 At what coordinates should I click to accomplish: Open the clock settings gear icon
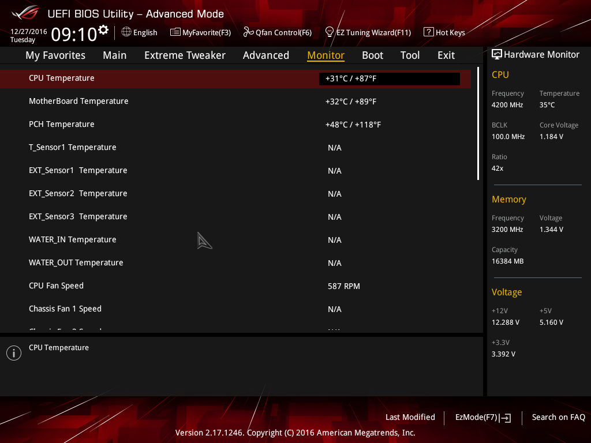103,30
